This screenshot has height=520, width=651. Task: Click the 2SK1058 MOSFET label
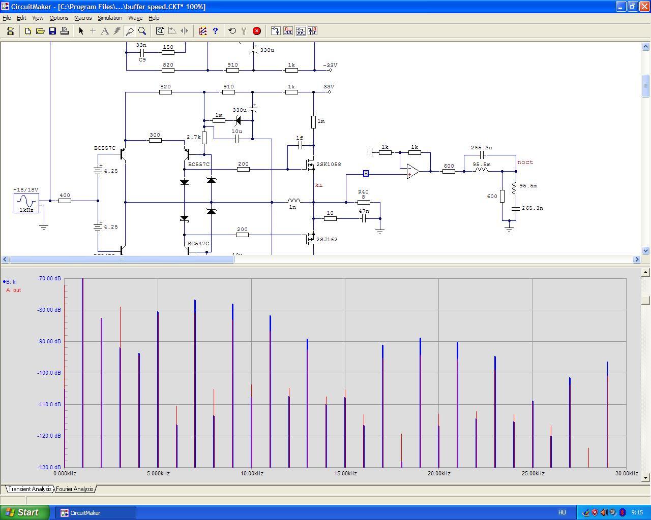tap(329, 165)
